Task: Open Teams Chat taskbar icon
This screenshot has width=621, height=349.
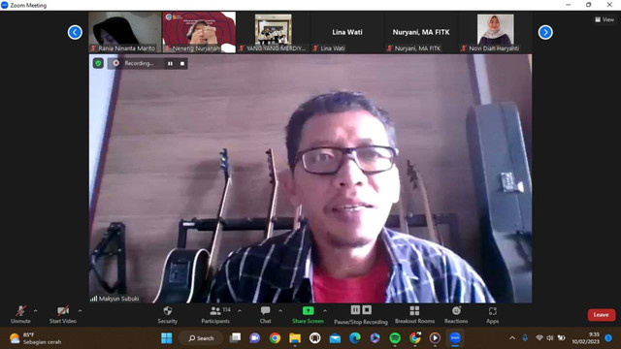Action: pyautogui.click(x=254, y=338)
